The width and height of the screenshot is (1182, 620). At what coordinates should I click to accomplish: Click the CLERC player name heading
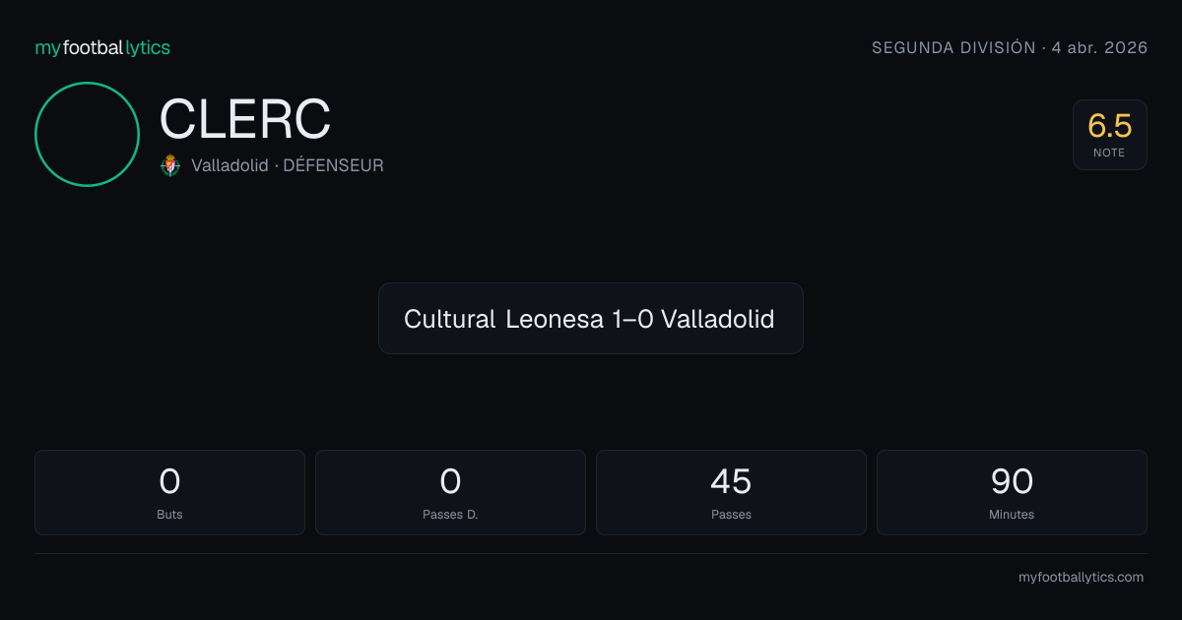245,120
